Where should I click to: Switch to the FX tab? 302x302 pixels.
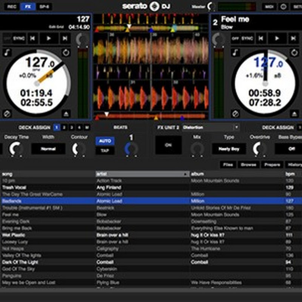click(28, 7)
